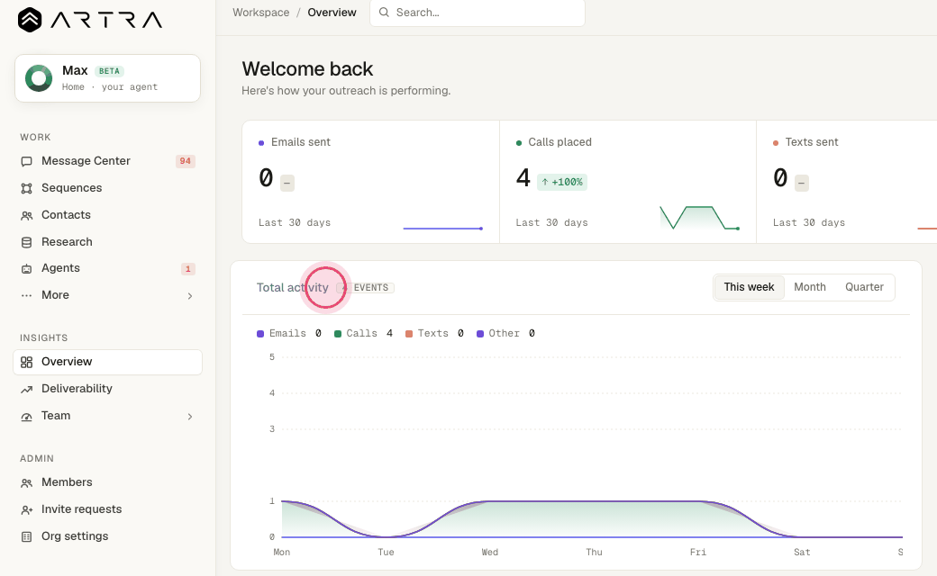Click the Contacts people icon

(26, 215)
